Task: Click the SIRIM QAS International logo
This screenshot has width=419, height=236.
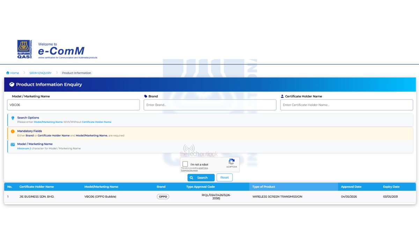Action: (25, 49)
